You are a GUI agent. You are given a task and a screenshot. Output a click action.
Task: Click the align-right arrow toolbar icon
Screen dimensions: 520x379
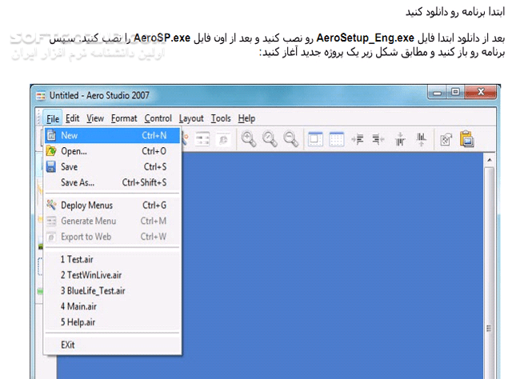(378, 139)
